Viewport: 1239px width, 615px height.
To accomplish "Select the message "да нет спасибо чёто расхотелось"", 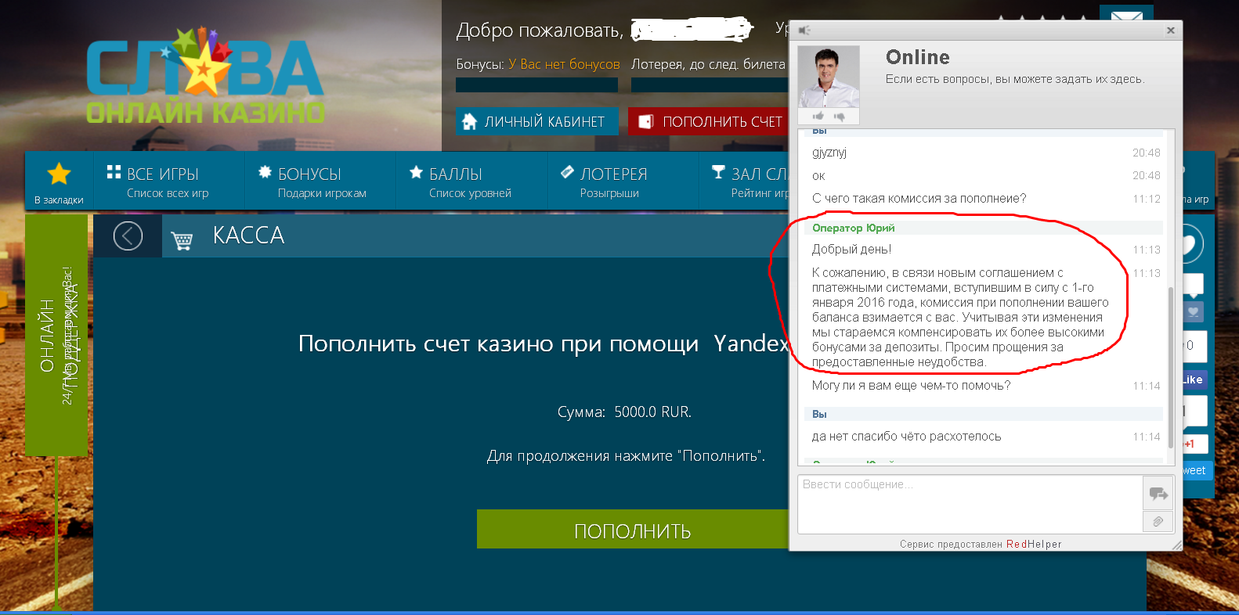I will click(x=906, y=437).
